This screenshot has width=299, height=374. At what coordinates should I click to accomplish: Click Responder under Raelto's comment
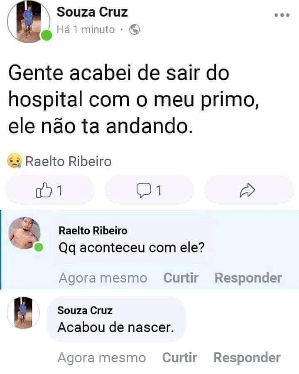pos(248,278)
